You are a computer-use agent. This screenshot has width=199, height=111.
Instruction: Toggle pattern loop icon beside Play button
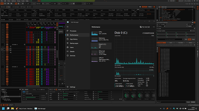coord(5,4)
